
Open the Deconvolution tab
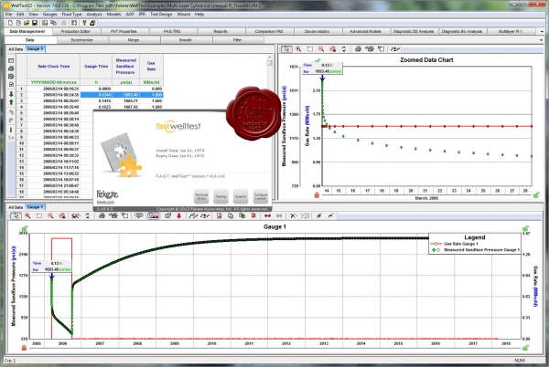click(317, 31)
